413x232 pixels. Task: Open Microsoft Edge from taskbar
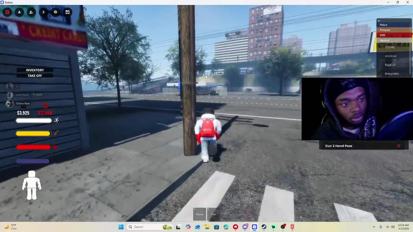pos(226,227)
